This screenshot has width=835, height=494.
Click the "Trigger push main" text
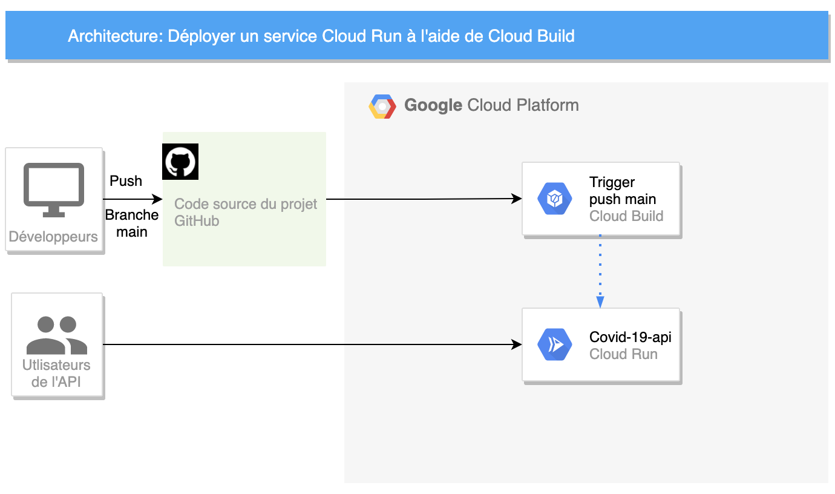[x=623, y=191]
